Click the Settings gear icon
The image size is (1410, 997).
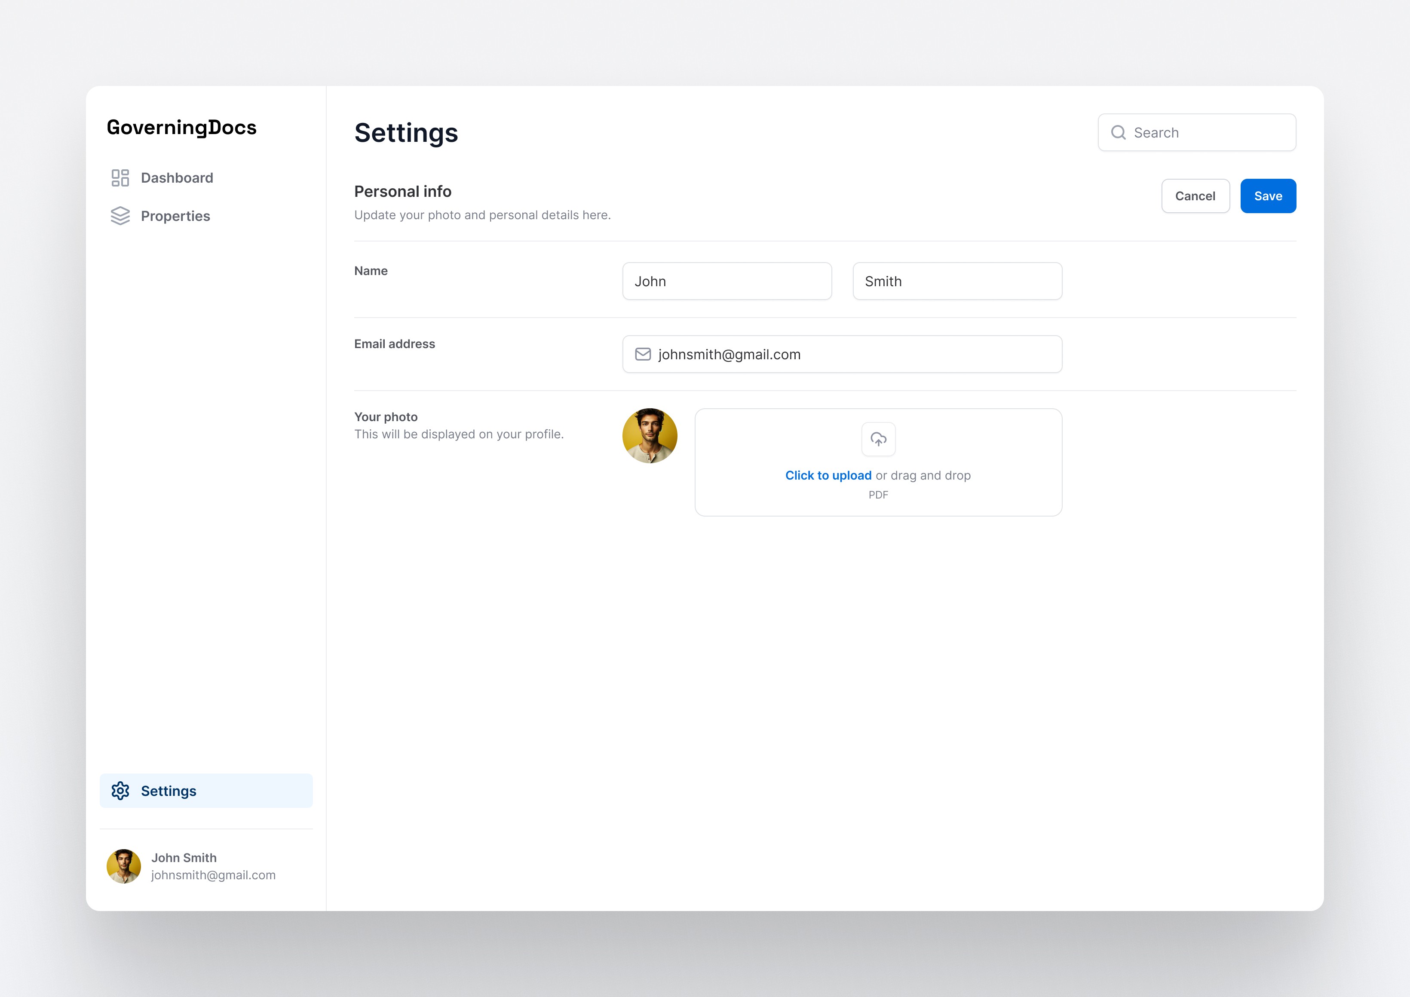[x=120, y=791]
